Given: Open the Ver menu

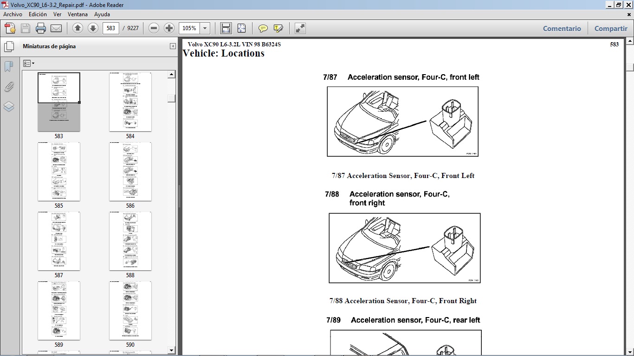Looking at the screenshot, I should tap(57, 14).
